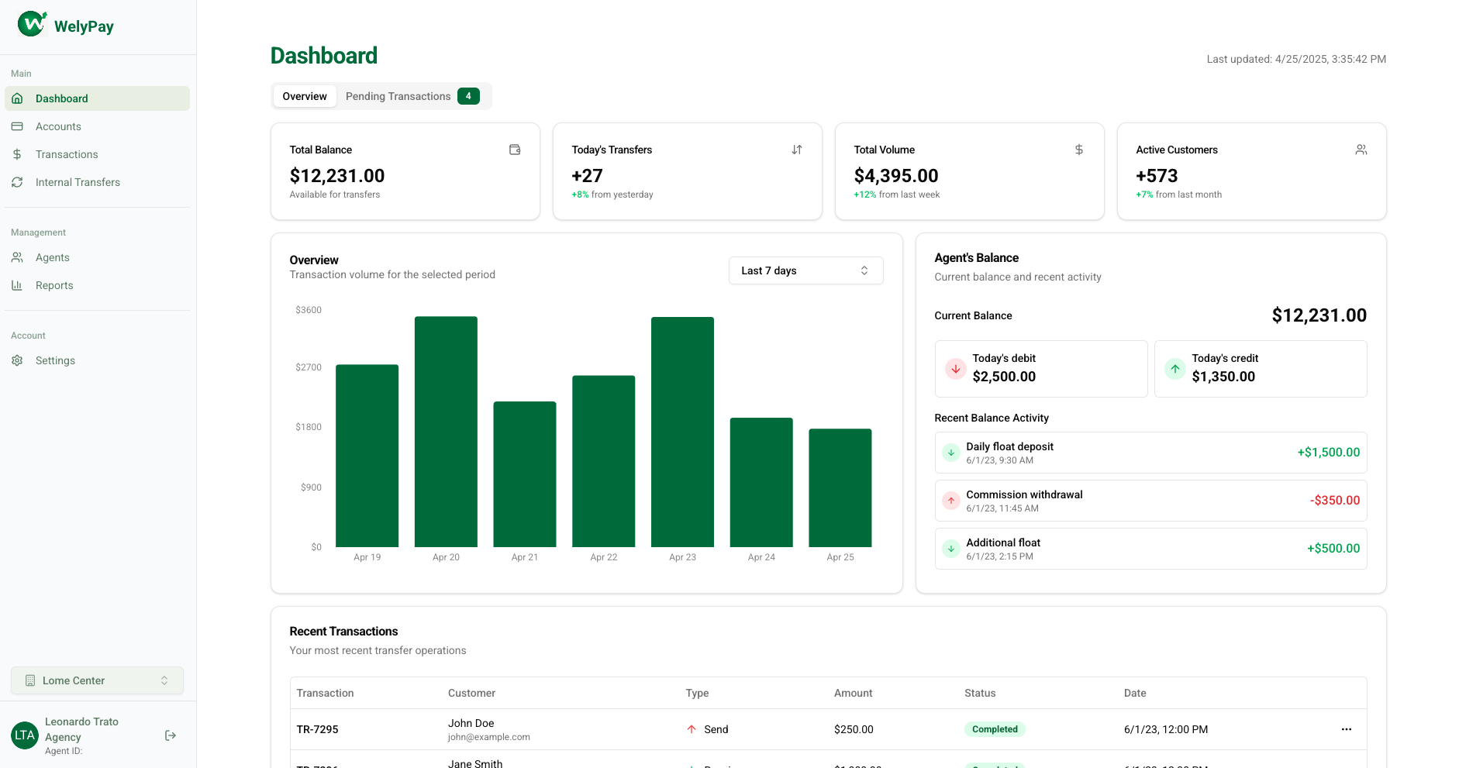Open Settings from the sidebar gear icon
Screen dimensions: 1459x768
(17, 360)
